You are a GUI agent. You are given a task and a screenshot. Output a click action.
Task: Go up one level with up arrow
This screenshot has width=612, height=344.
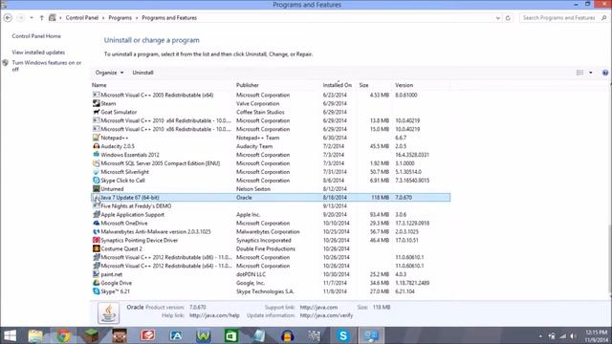coord(42,18)
